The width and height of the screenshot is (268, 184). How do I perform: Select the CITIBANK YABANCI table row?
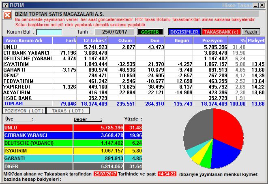tap(26, 53)
